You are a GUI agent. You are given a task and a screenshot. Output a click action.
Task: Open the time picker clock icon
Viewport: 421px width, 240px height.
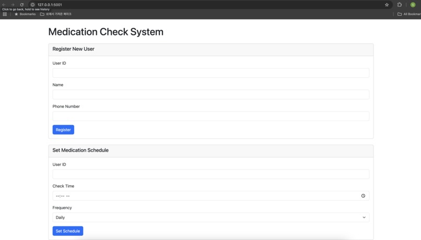363,196
